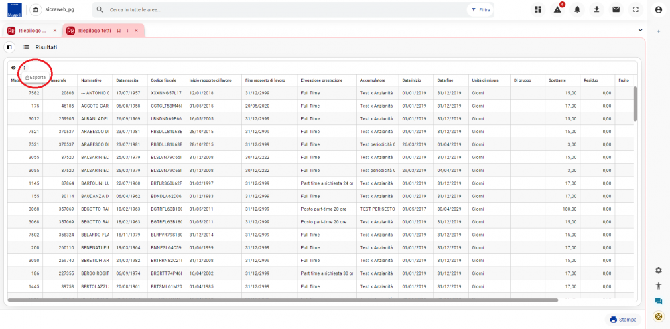
Task: Click the Risultati heading
Action: coord(46,47)
